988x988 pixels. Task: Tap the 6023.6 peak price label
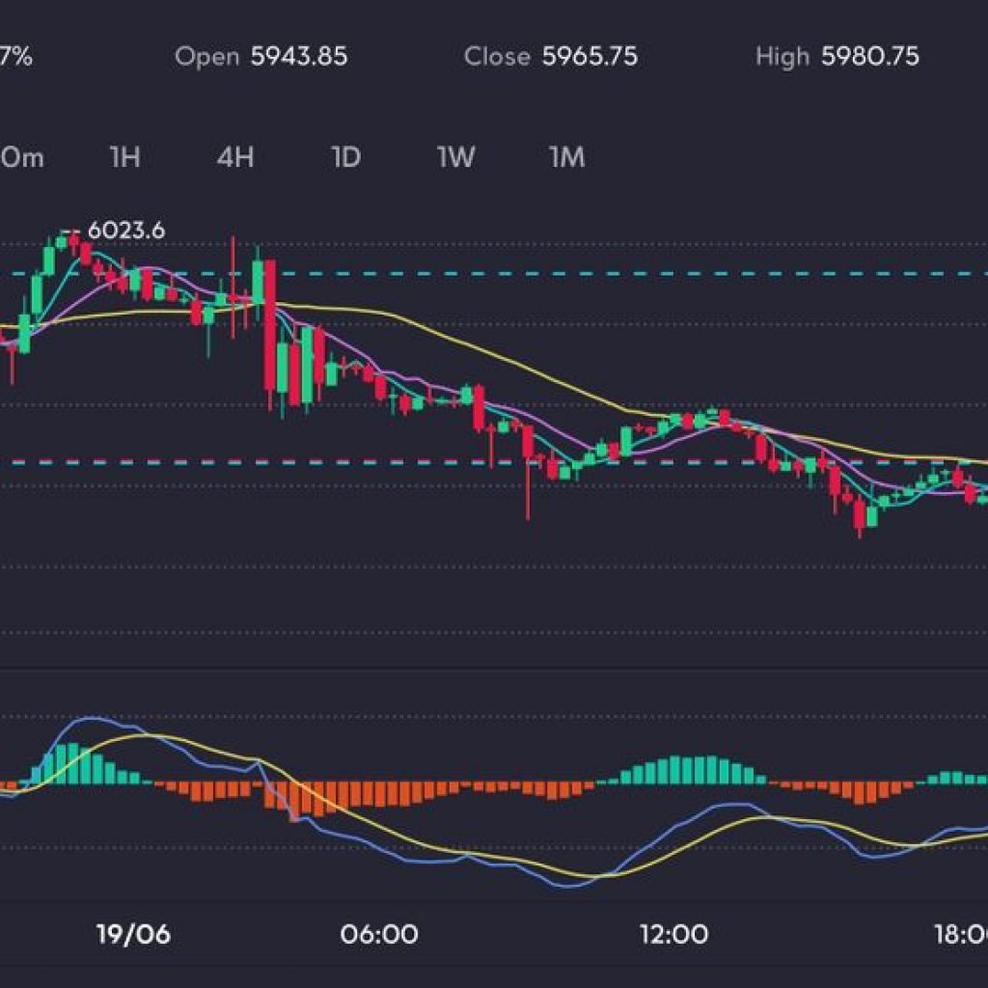[x=125, y=232]
